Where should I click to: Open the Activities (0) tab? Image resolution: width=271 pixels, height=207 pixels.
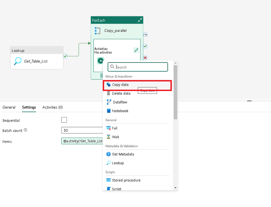52,107
